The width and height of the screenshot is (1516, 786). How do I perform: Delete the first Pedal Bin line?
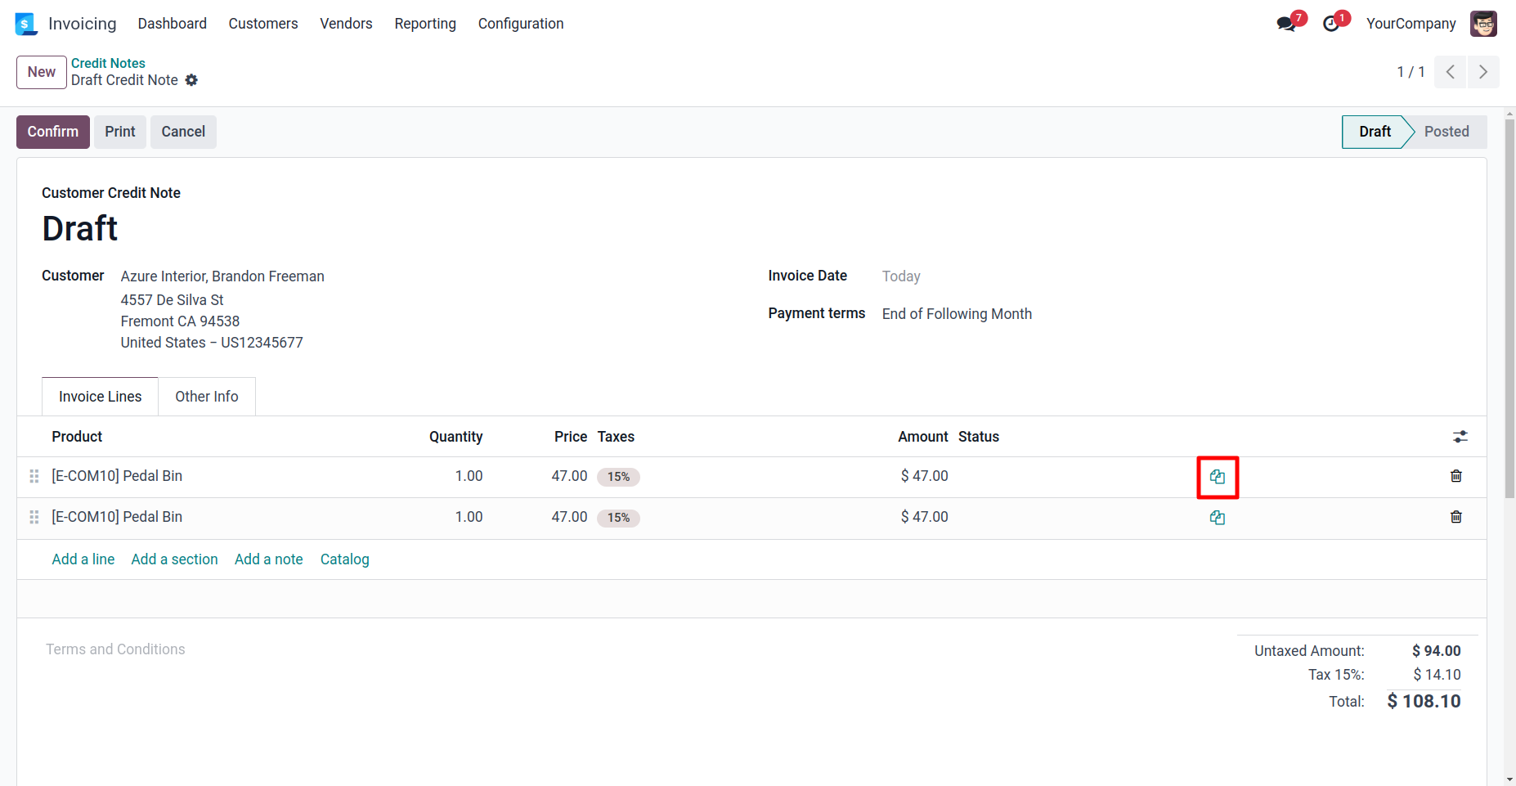click(1455, 476)
